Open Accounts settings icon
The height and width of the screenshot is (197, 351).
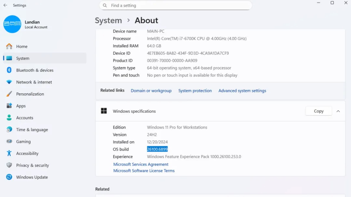click(x=9, y=118)
